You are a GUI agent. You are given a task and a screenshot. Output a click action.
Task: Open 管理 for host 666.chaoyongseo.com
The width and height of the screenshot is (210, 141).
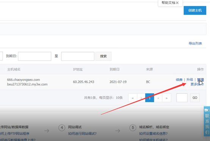pos(201,80)
